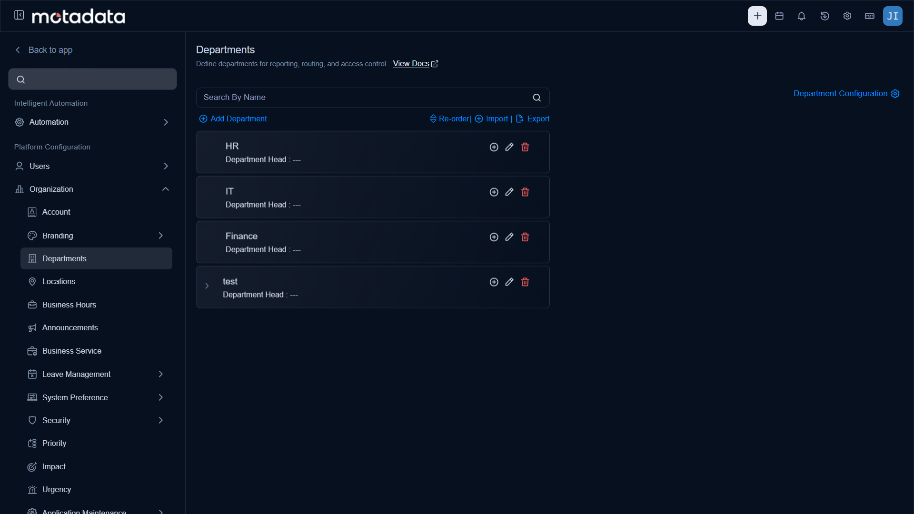Open Department Configuration
The image size is (914, 514).
click(846, 94)
